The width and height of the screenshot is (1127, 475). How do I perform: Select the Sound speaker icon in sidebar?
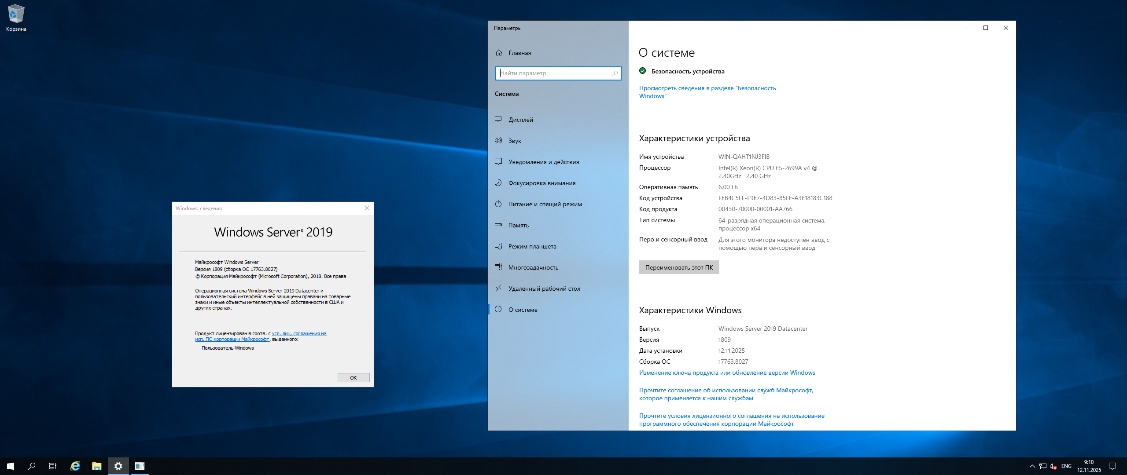498,140
